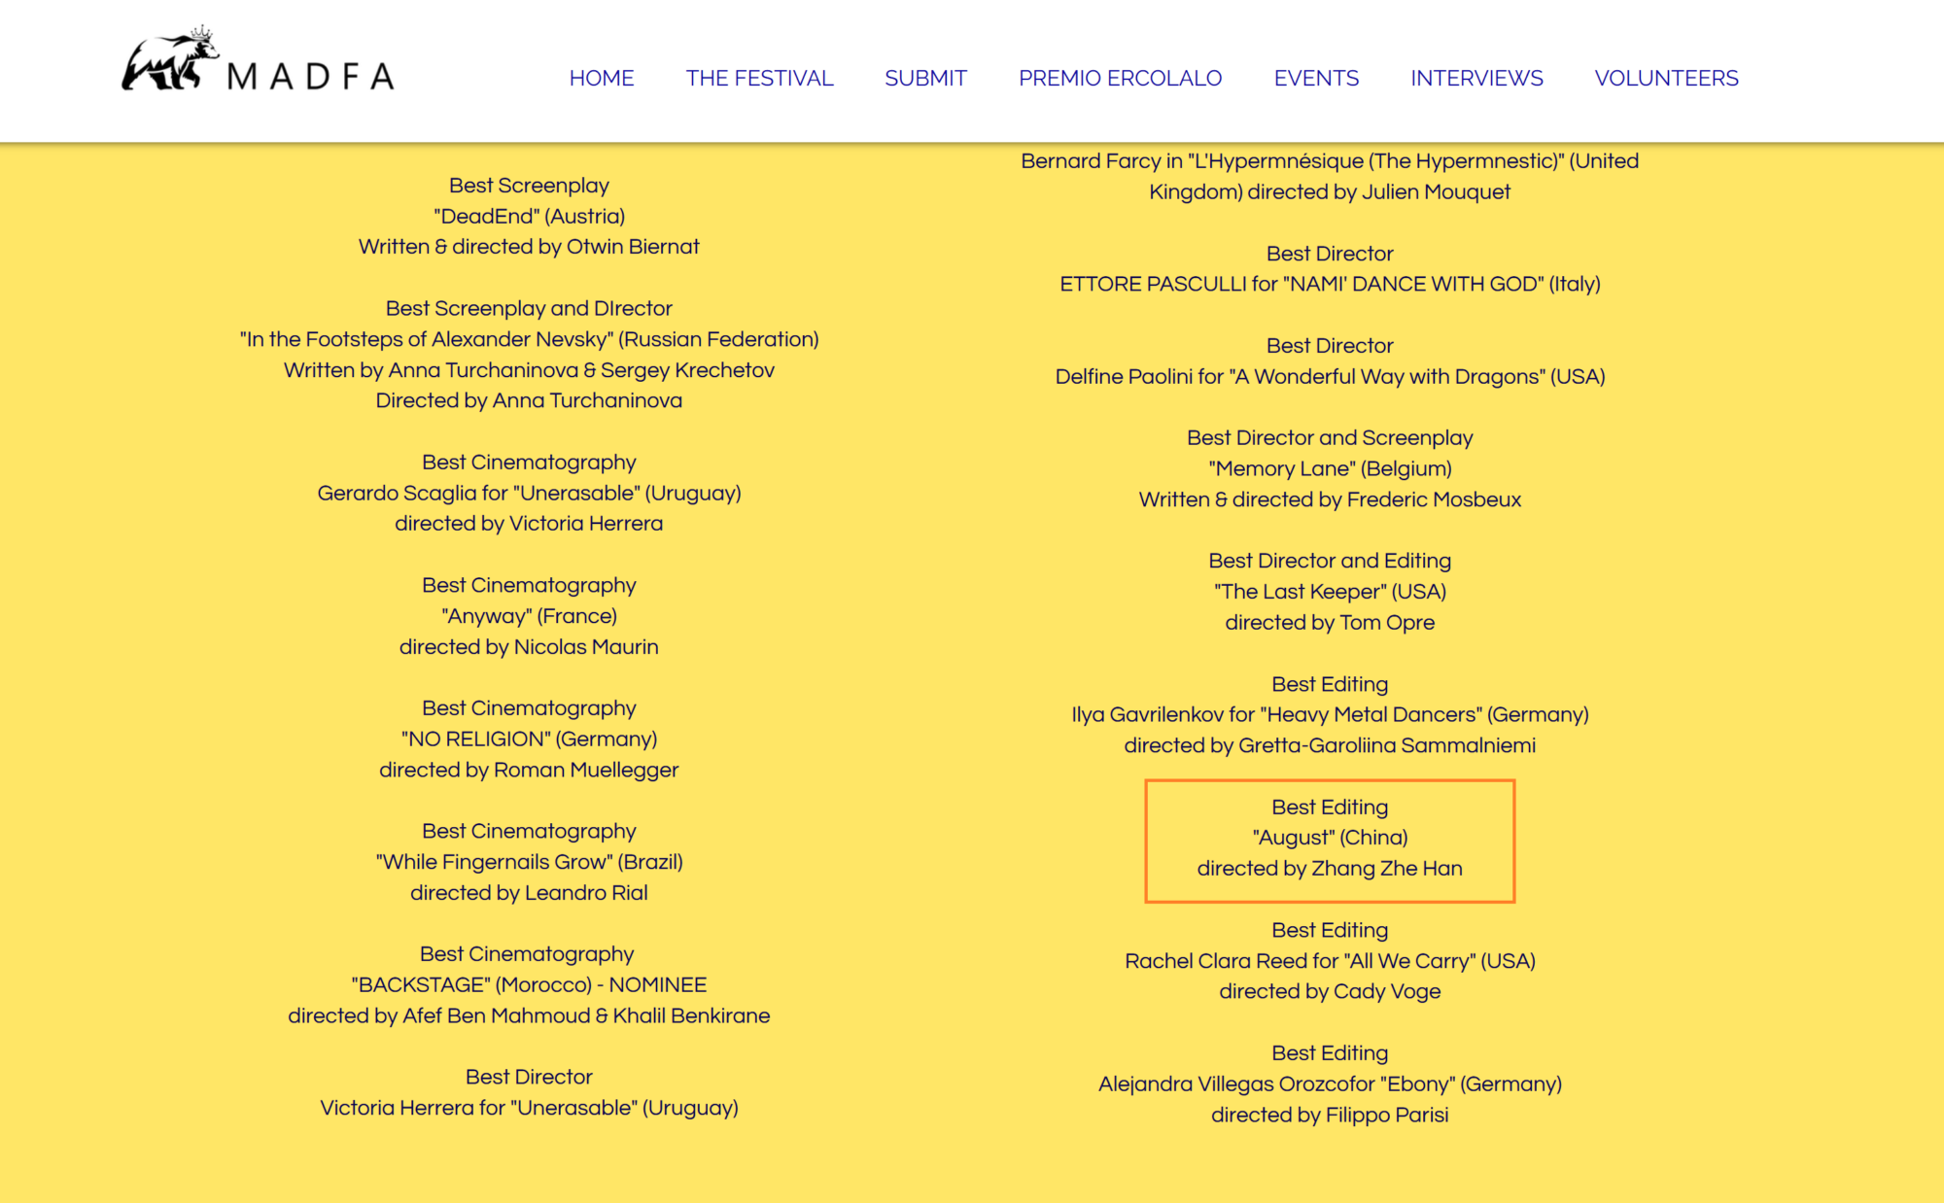This screenshot has width=1944, height=1203.
Task: Click 'Written & directed by Otwin Biernat'
Action: tap(529, 247)
